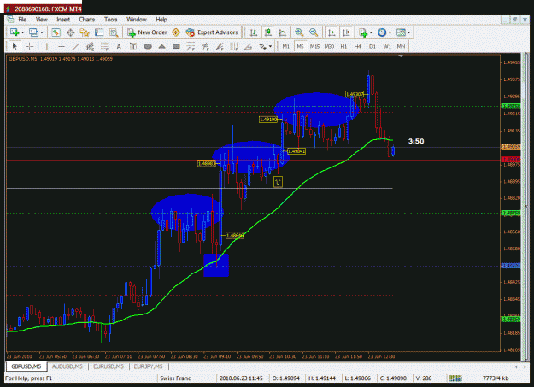
Task: Select the Text Label tool marked T
Action: tap(133, 46)
